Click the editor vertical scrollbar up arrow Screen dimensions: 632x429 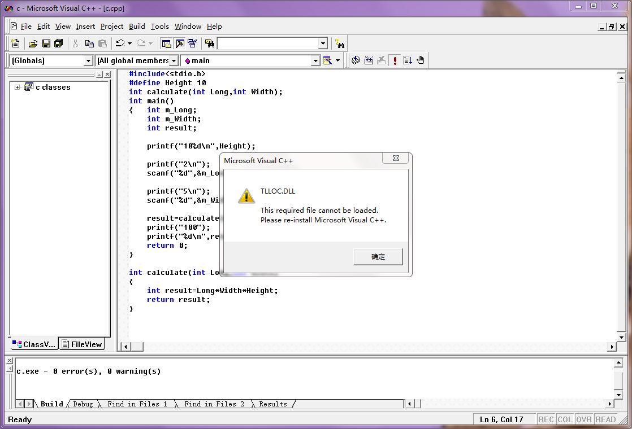point(621,78)
